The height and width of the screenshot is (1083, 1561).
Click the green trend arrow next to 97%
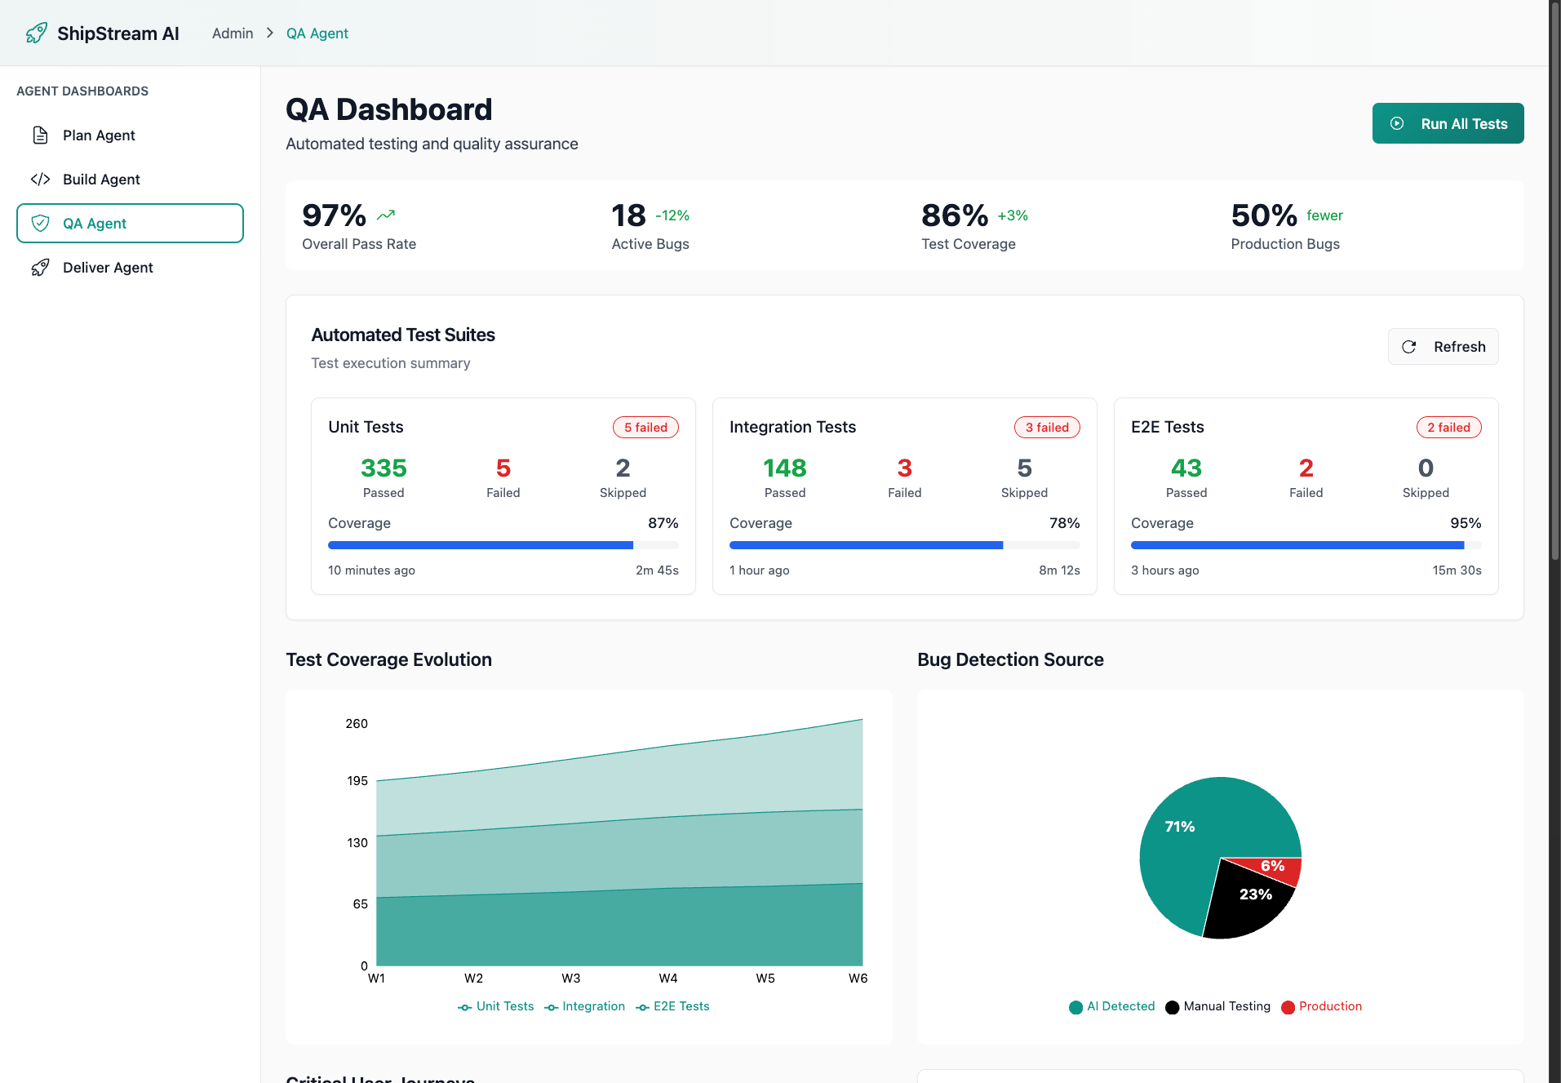click(x=385, y=214)
